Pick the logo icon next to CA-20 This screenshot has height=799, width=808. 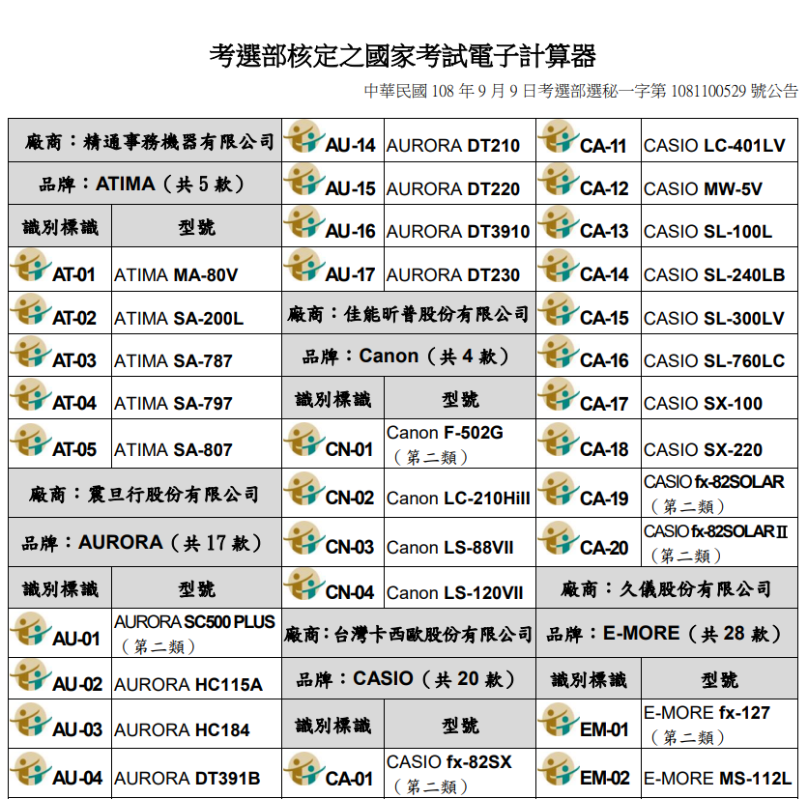[559, 538]
